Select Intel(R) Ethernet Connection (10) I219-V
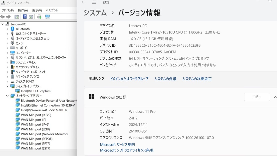 (48, 105)
